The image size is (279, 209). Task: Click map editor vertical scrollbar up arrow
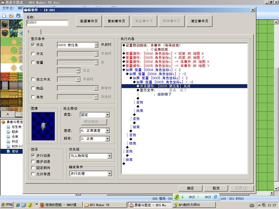click(x=276, y=22)
